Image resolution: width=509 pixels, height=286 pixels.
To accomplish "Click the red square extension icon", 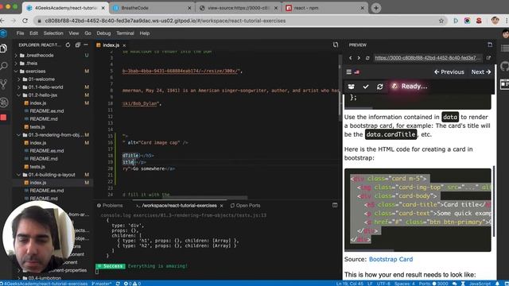I will (3, 118).
